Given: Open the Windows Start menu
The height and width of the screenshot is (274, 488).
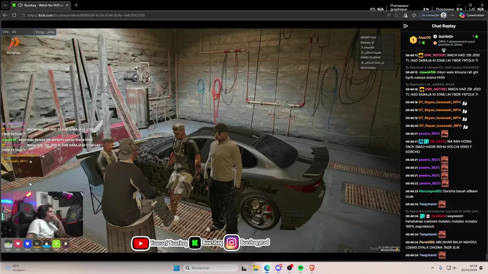Looking at the screenshot, I should pyautogui.click(x=177, y=268).
